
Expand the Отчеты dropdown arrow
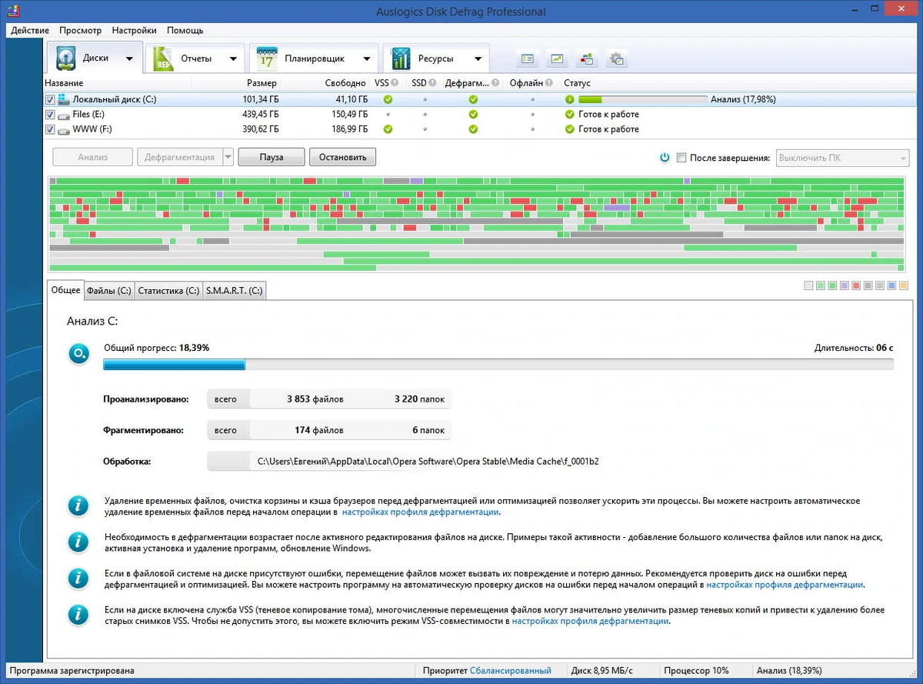point(233,58)
